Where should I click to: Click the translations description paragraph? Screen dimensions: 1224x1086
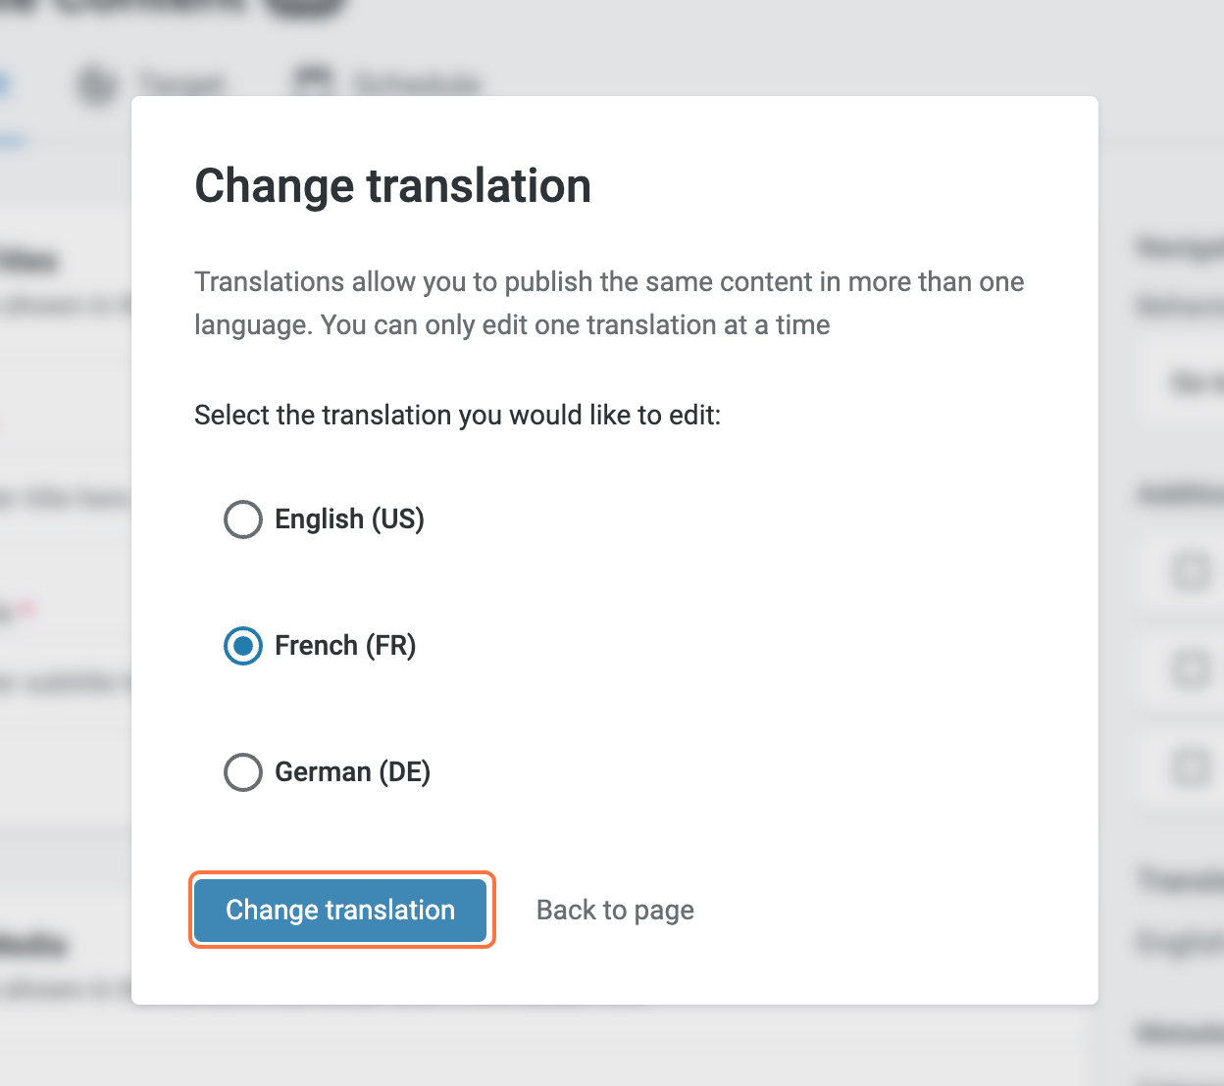point(608,304)
